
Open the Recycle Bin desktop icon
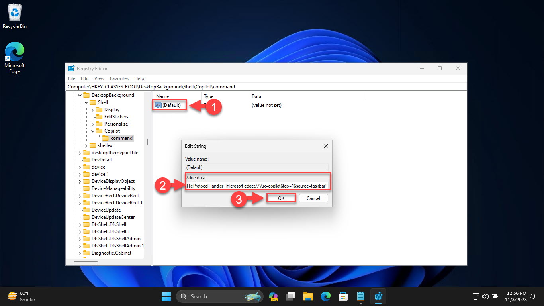click(x=15, y=16)
